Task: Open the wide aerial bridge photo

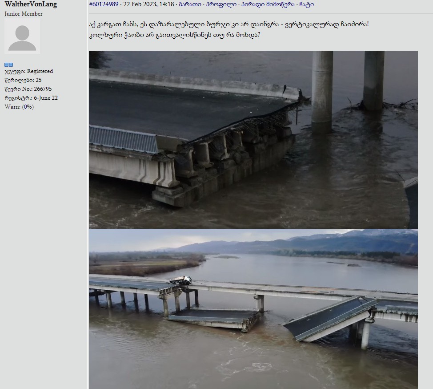Action: 253,309
